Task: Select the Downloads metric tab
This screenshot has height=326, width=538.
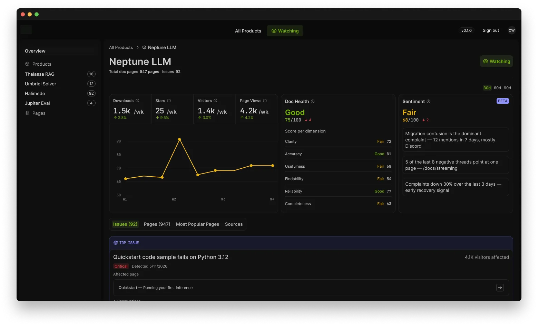Action: click(130, 109)
